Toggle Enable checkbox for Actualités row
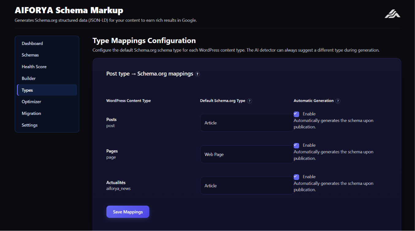The image size is (415, 231). [296, 177]
